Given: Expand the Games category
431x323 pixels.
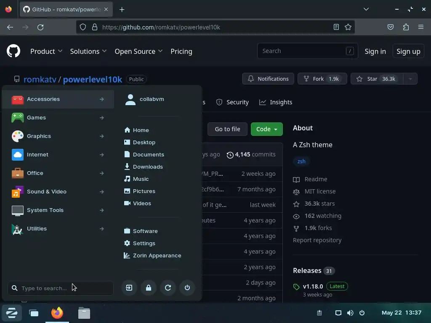Looking at the screenshot, I should [x=58, y=118].
